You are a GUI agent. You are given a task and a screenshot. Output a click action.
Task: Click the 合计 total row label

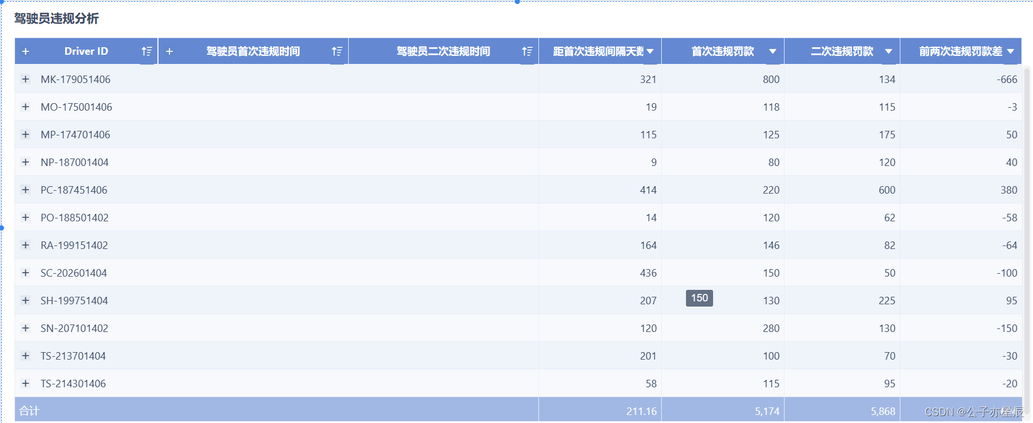tap(29, 411)
